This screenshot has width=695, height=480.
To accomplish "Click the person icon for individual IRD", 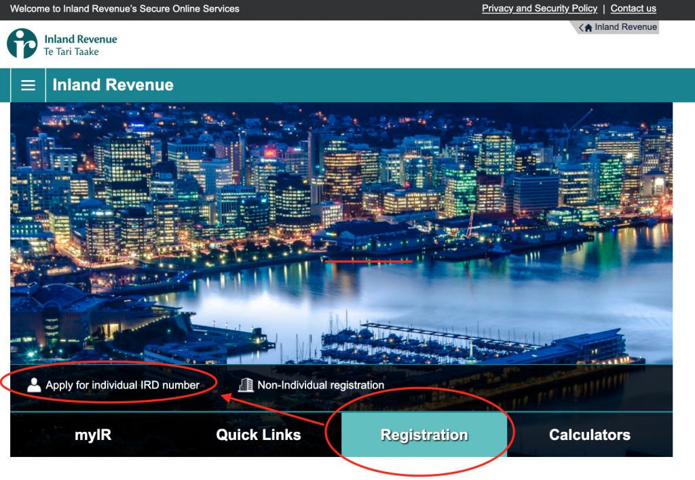I will pos(34,385).
